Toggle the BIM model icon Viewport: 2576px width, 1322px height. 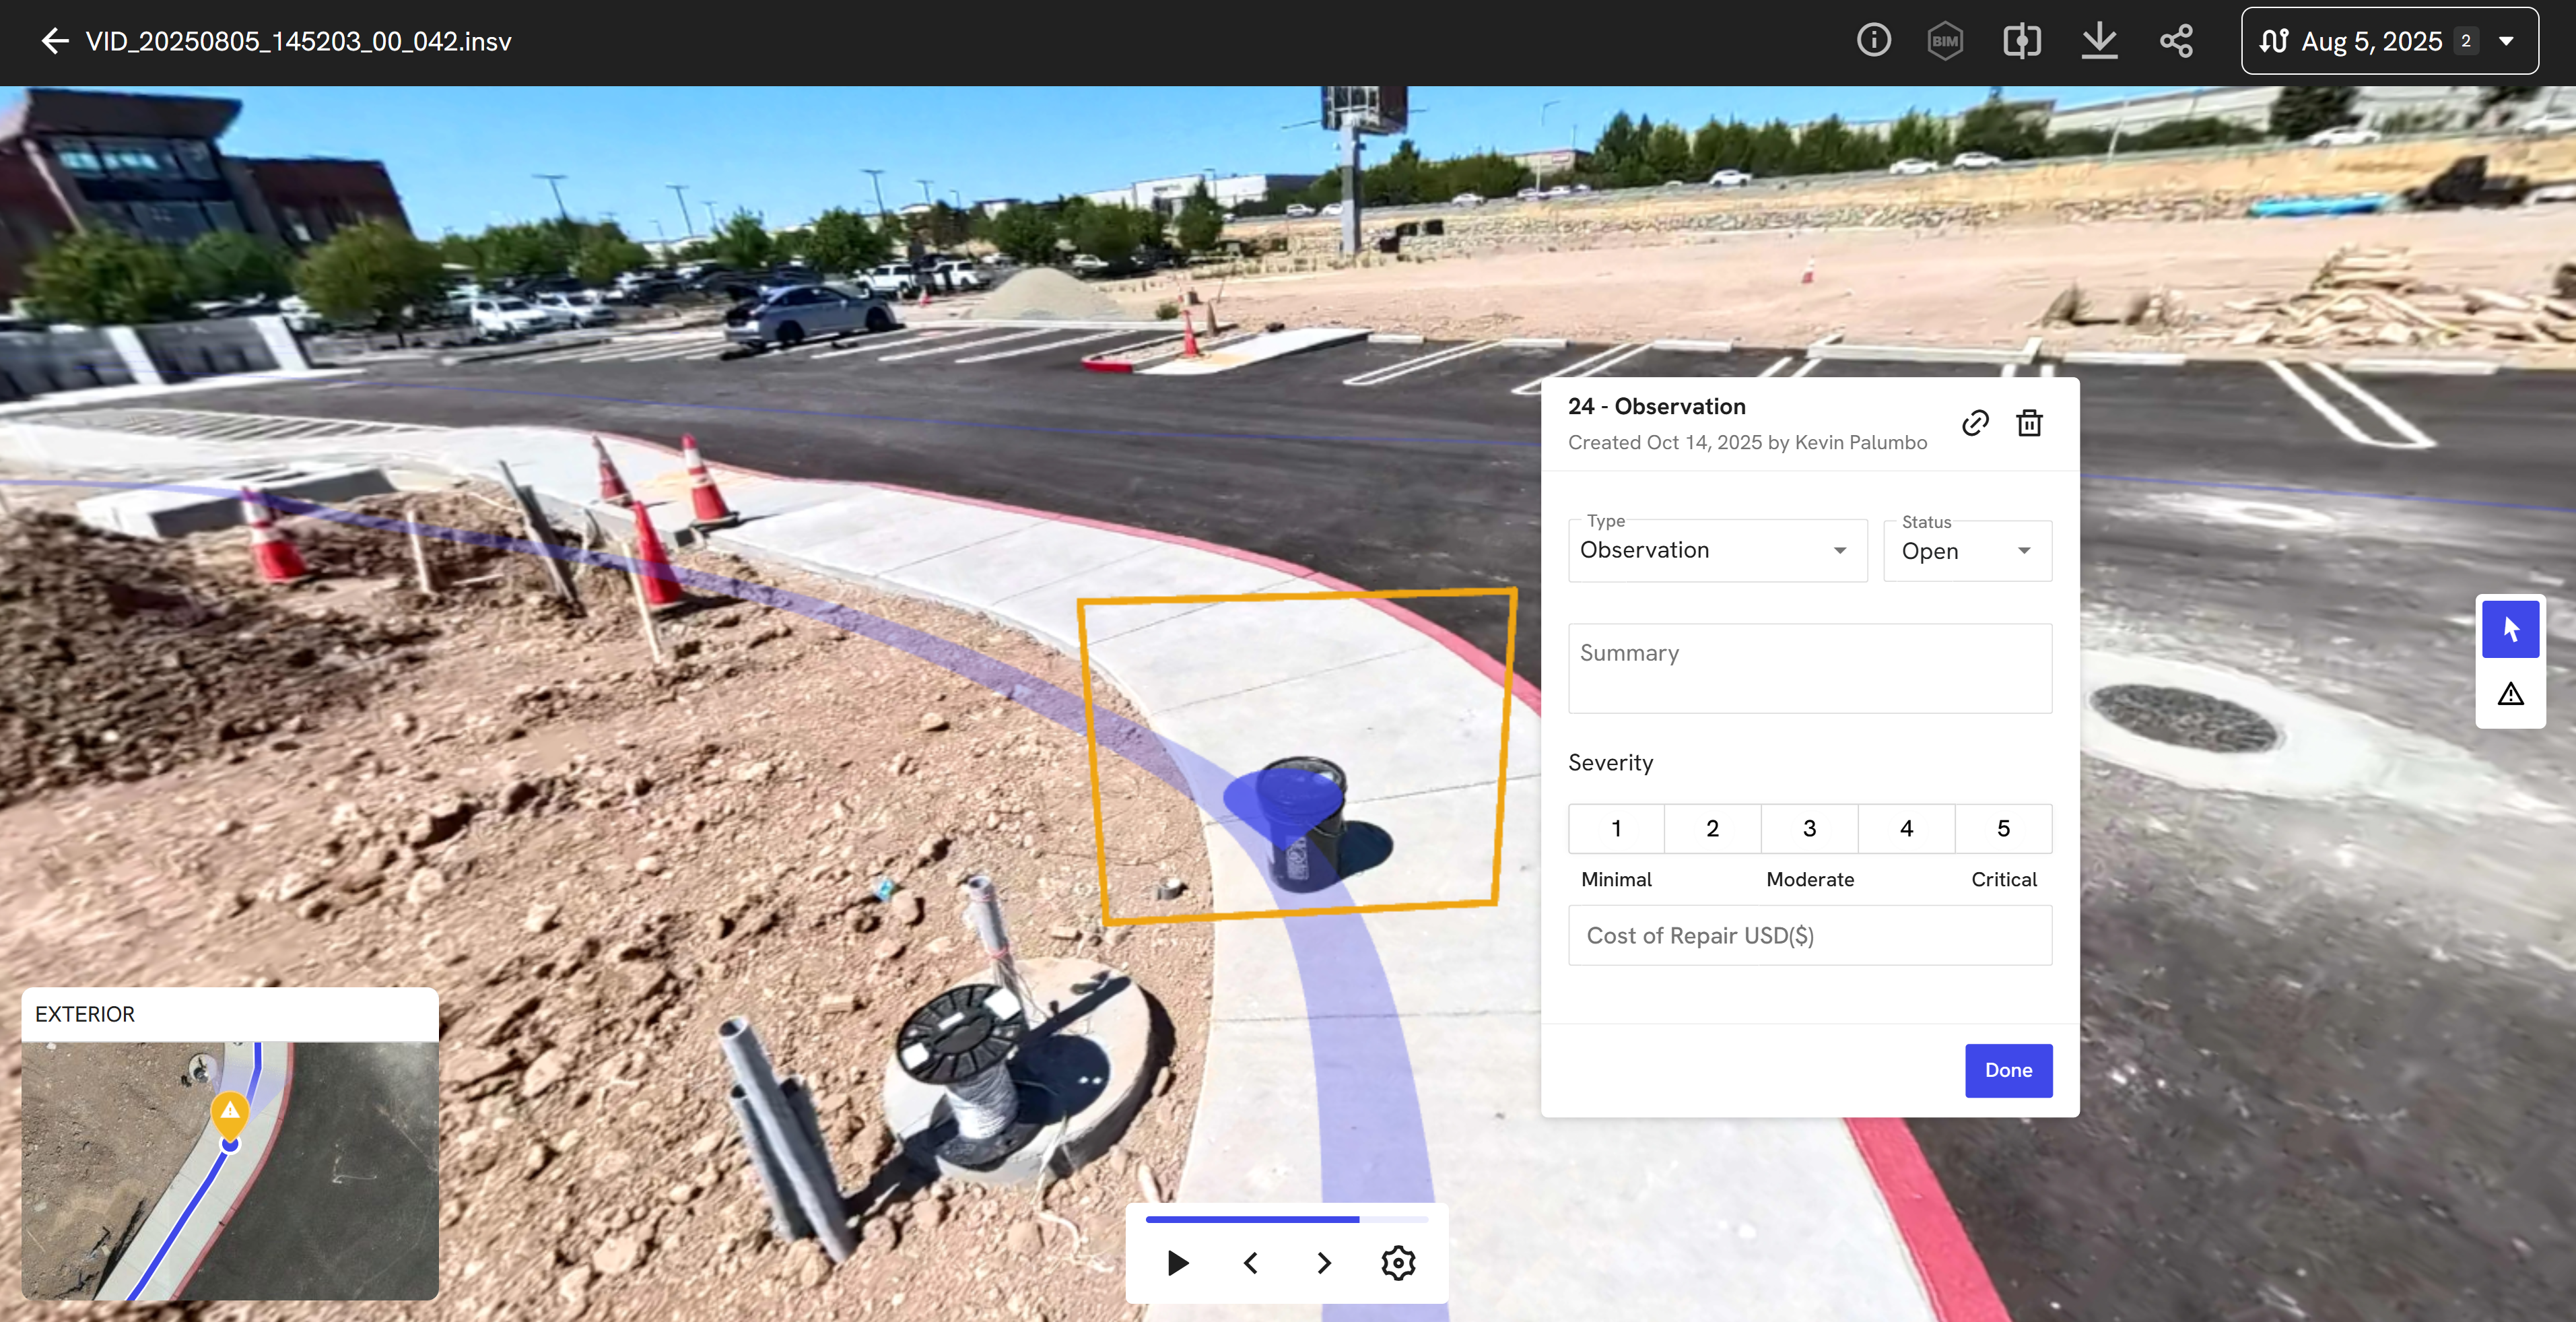[x=1945, y=41]
